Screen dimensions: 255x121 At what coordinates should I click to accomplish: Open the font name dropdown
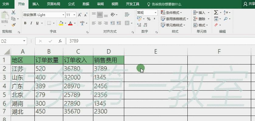(63, 15)
